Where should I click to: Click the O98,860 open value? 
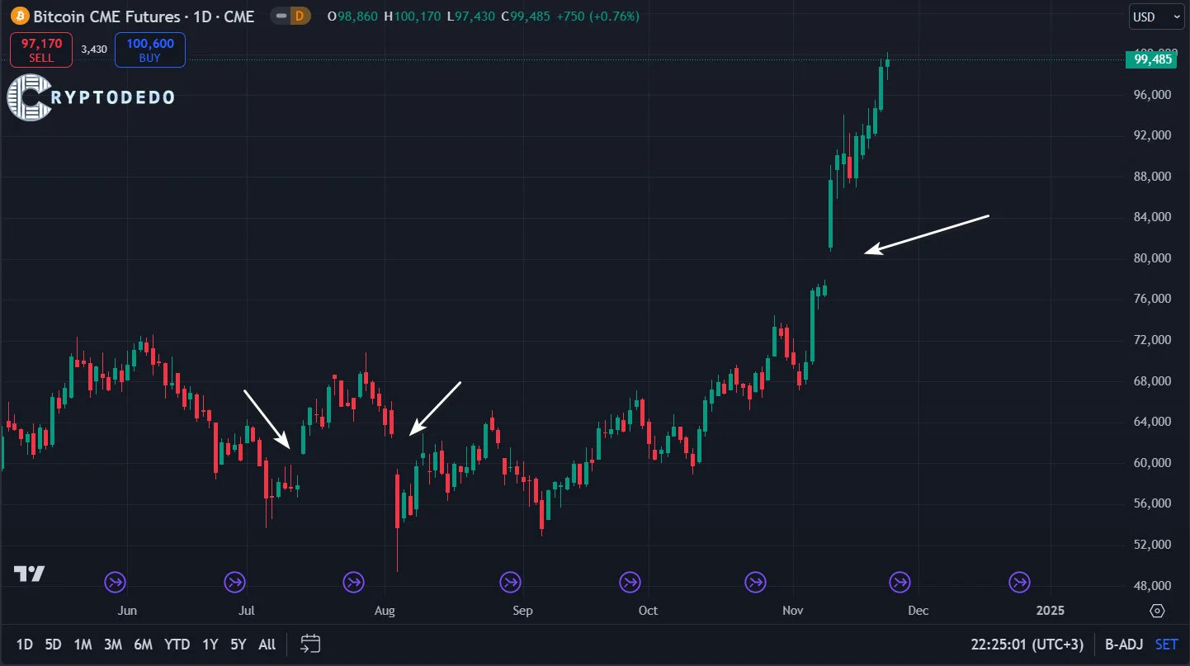coord(353,17)
